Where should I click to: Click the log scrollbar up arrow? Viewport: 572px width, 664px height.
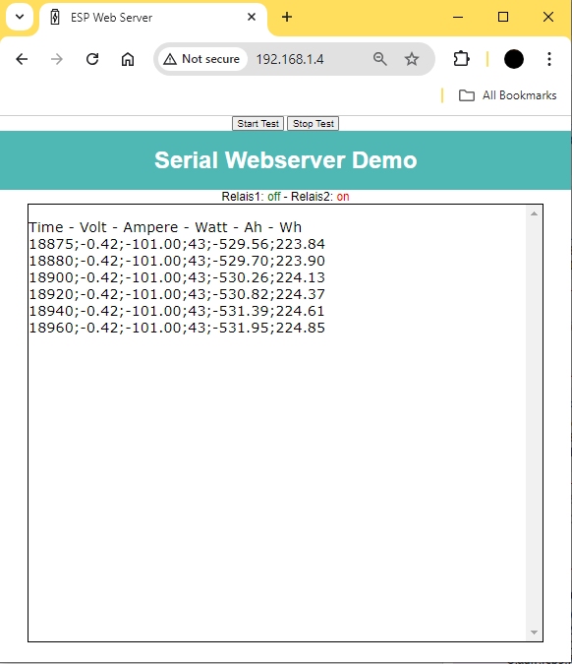[x=534, y=213]
